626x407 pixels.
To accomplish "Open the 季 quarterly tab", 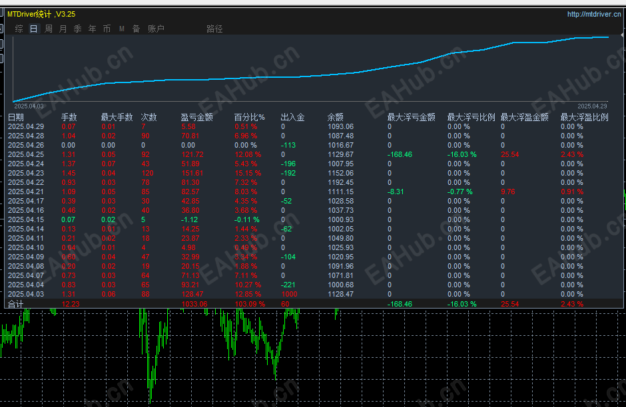I will (x=78, y=29).
